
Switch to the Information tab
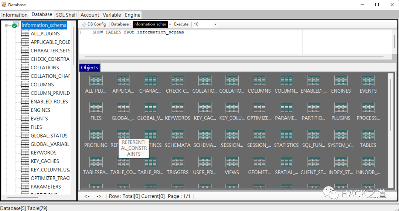tap(14, 15)
